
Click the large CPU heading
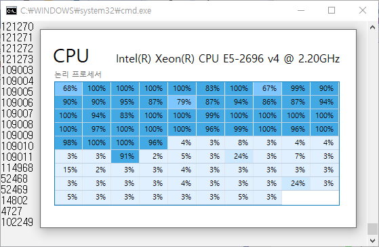tap(71, 56)
